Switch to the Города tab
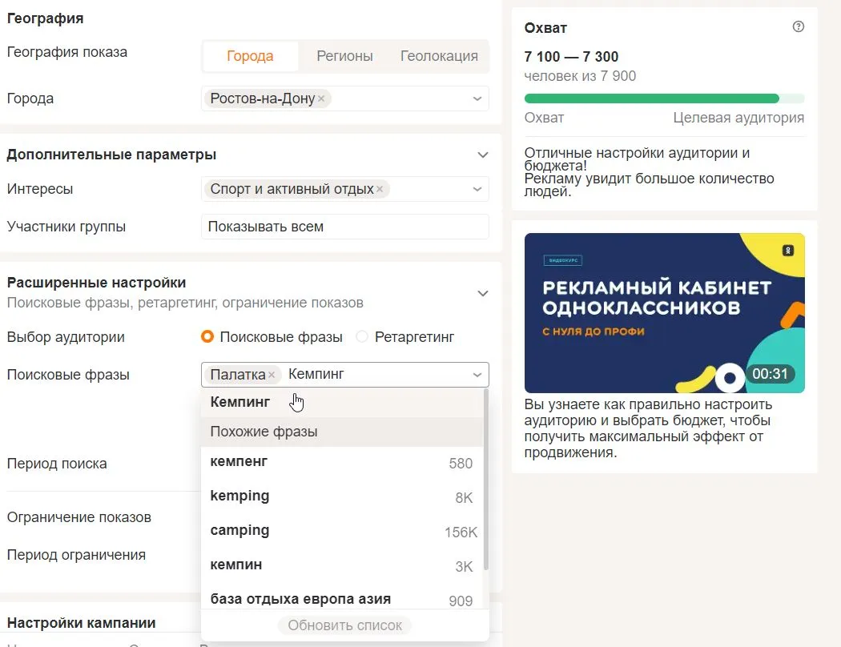This screenshot has height=647, width=841. click(x=250, y=56)
